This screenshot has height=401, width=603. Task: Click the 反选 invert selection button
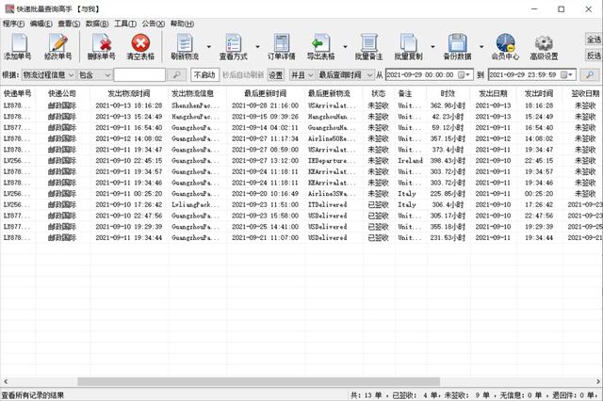(594, 56)
